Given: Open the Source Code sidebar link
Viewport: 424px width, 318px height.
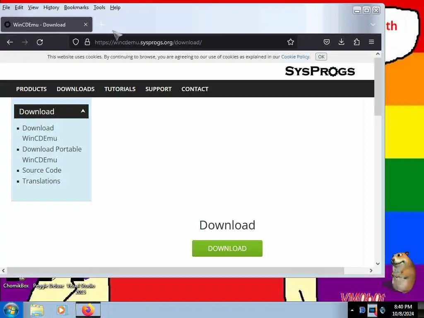Looking at the screenshot, I should pyautogui.click(x=42, y=170).
